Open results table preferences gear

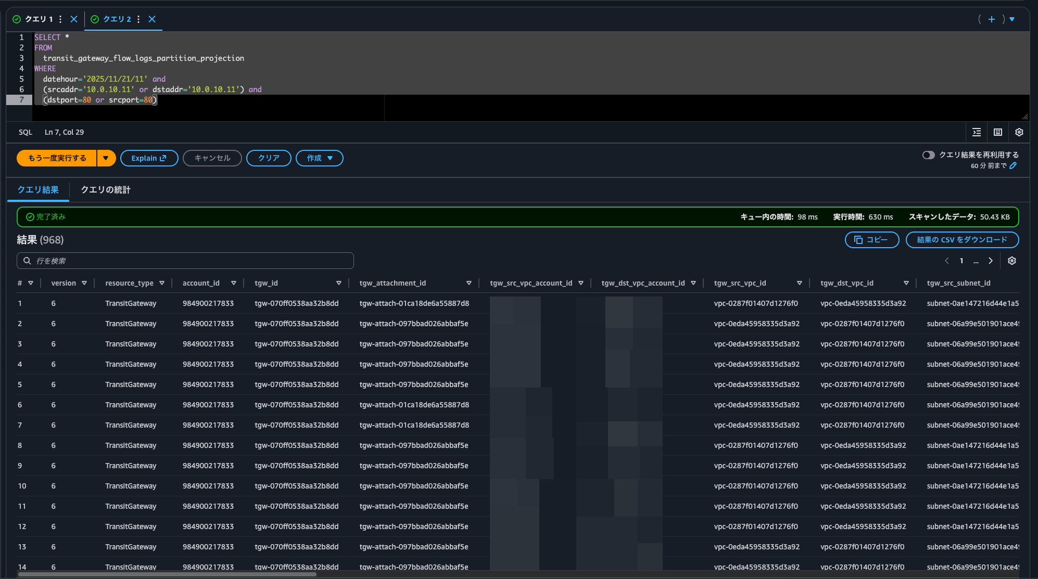point(1012,261)
